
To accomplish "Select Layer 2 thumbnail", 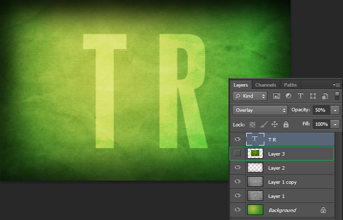I will 255,168.
